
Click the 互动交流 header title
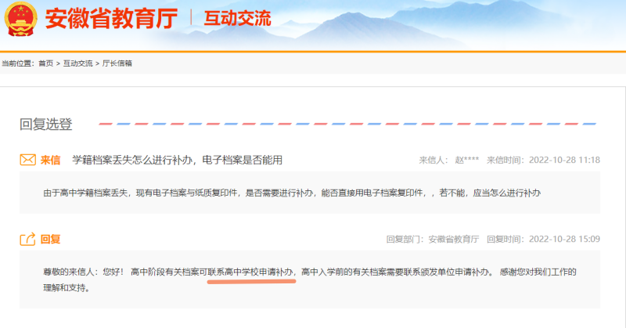point(238,18)
